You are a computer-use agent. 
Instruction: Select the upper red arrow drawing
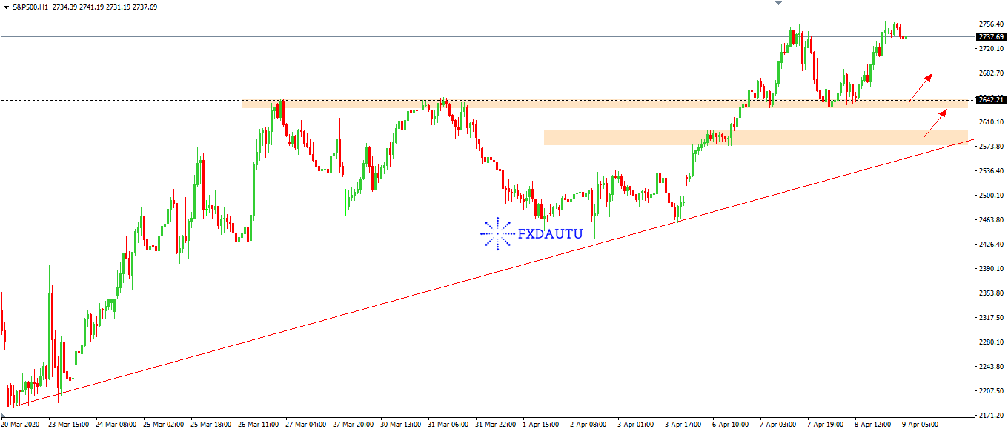921,87
